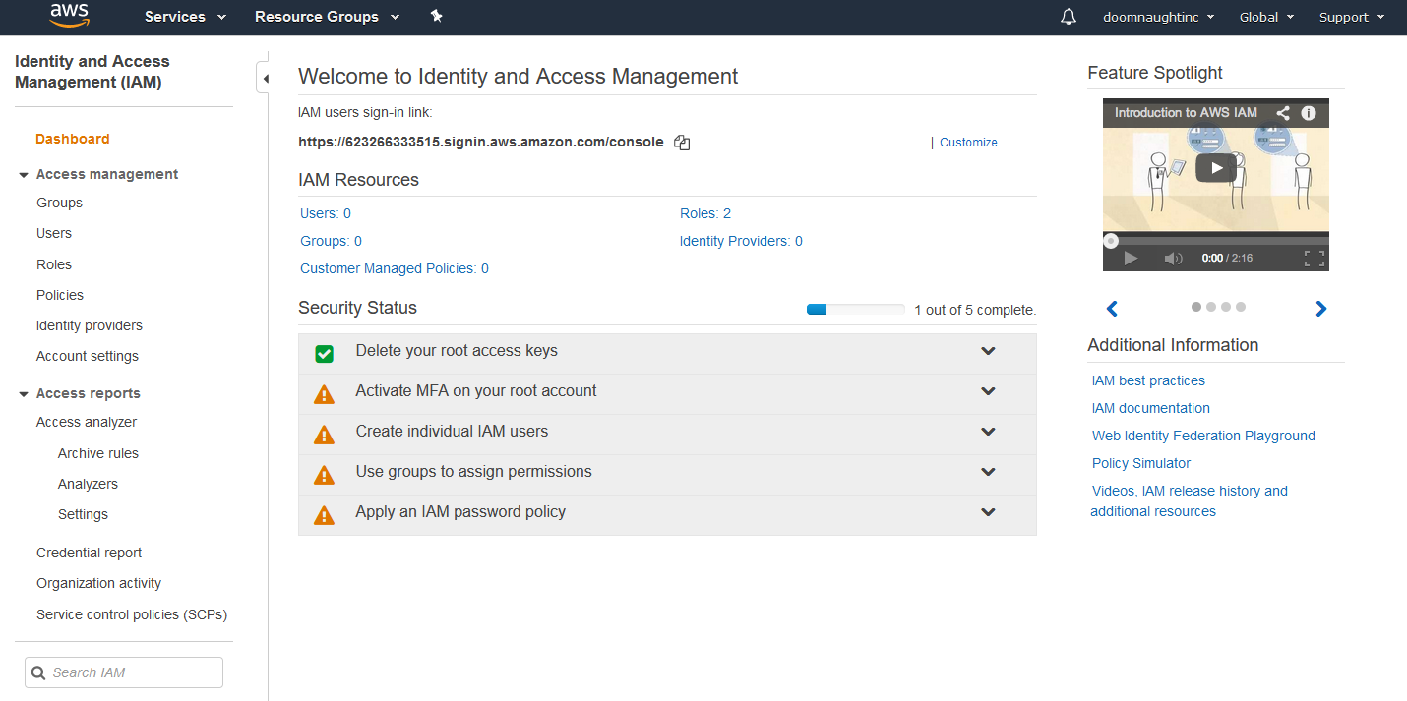Open IAM best practices link
This screenshot has height=701, width=1407.
click(1148, 380)
